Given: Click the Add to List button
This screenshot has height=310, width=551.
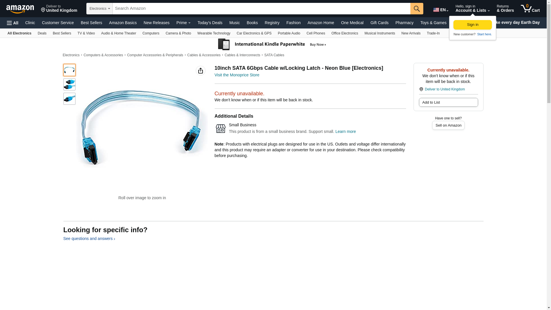Looking at the screenshot, I should tap(448, 102).
